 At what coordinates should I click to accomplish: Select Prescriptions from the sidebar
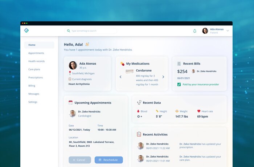(36, 77)
